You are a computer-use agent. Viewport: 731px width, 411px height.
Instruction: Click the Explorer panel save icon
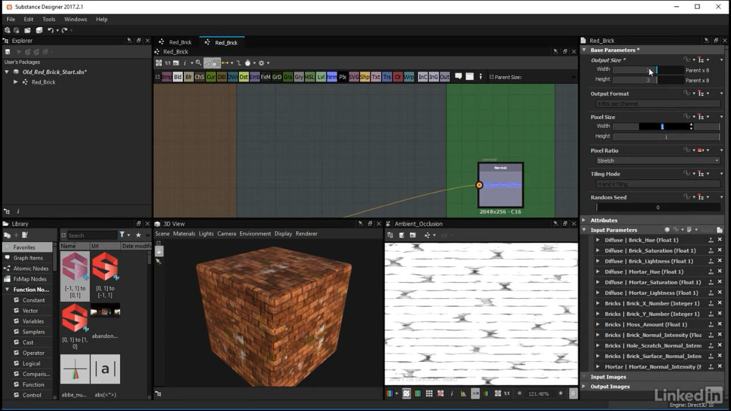(x=7, y=52)
